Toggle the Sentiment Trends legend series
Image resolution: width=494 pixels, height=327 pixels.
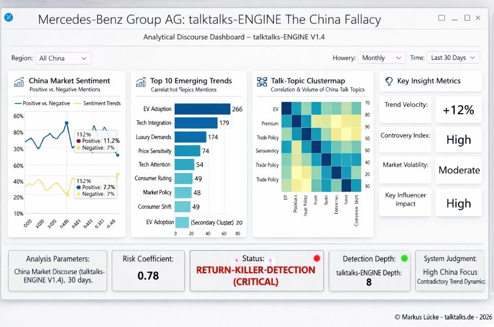coord(97,103)
